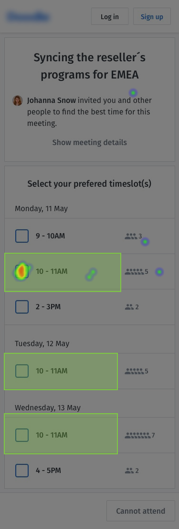Click the Log in button
The image size is (179, 529).
[x=110, y=17]
